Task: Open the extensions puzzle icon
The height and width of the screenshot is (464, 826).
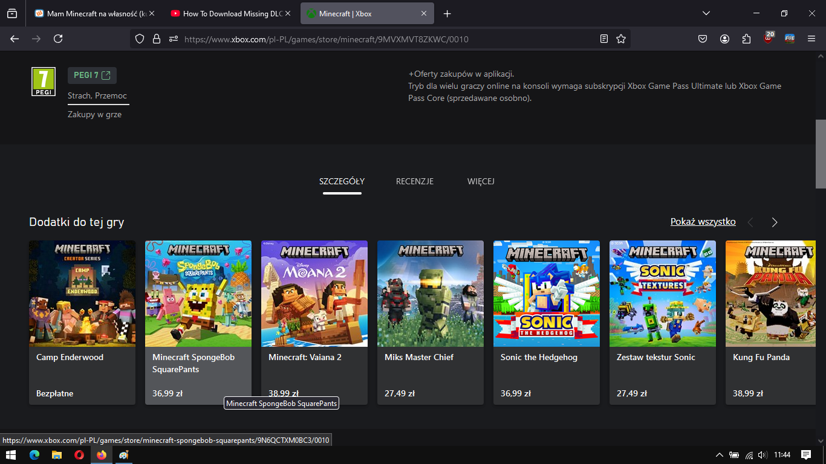Action: click(x=746, y=39)
